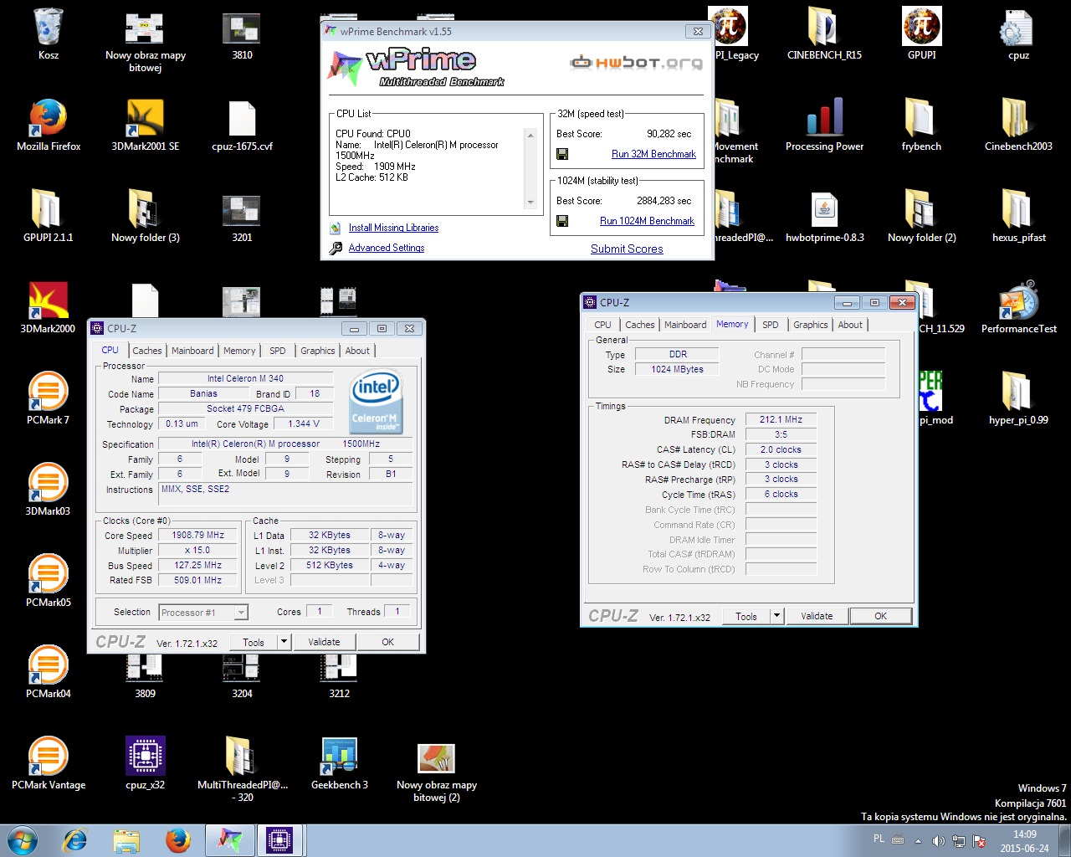Launch PCMark 7 shortcut
The image size is (1071, 857).
point(49,399)
